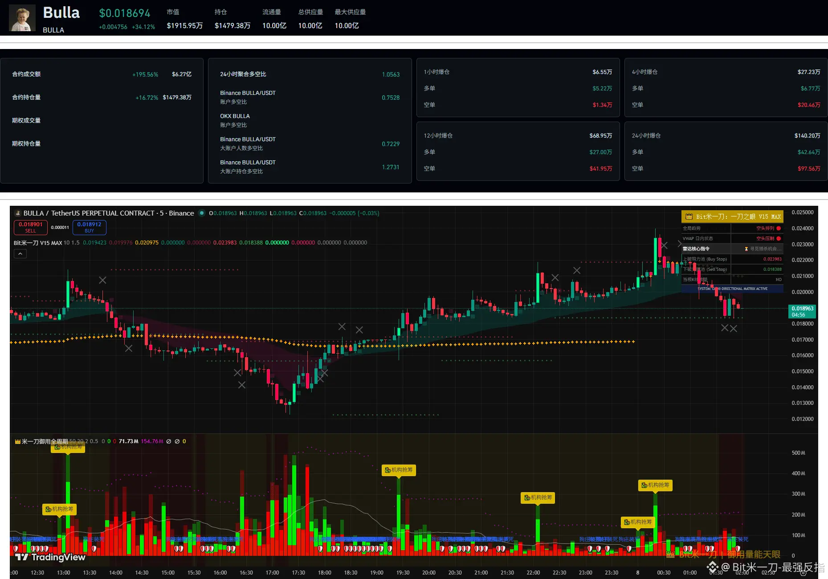
Task: Click the 71.73 M volume value in the legend
Action: pos(129,441)
